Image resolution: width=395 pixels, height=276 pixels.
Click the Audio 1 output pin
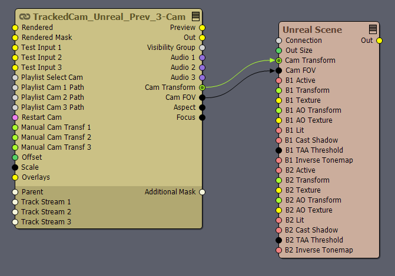(202, 58)
